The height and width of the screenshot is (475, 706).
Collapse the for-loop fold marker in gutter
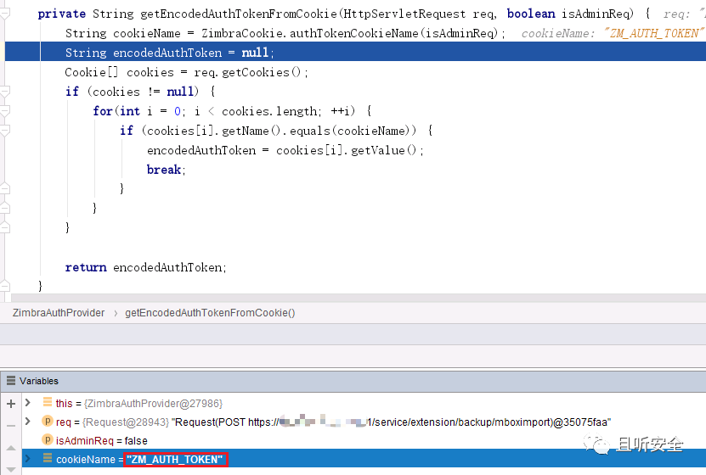tap(5, 111)
